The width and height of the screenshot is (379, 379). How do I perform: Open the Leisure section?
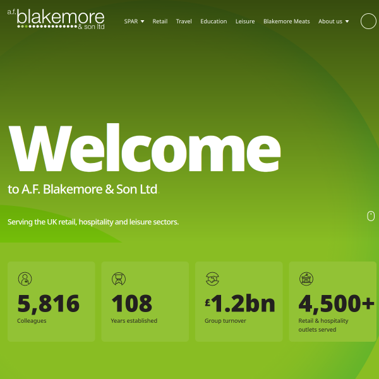[245, 21]
